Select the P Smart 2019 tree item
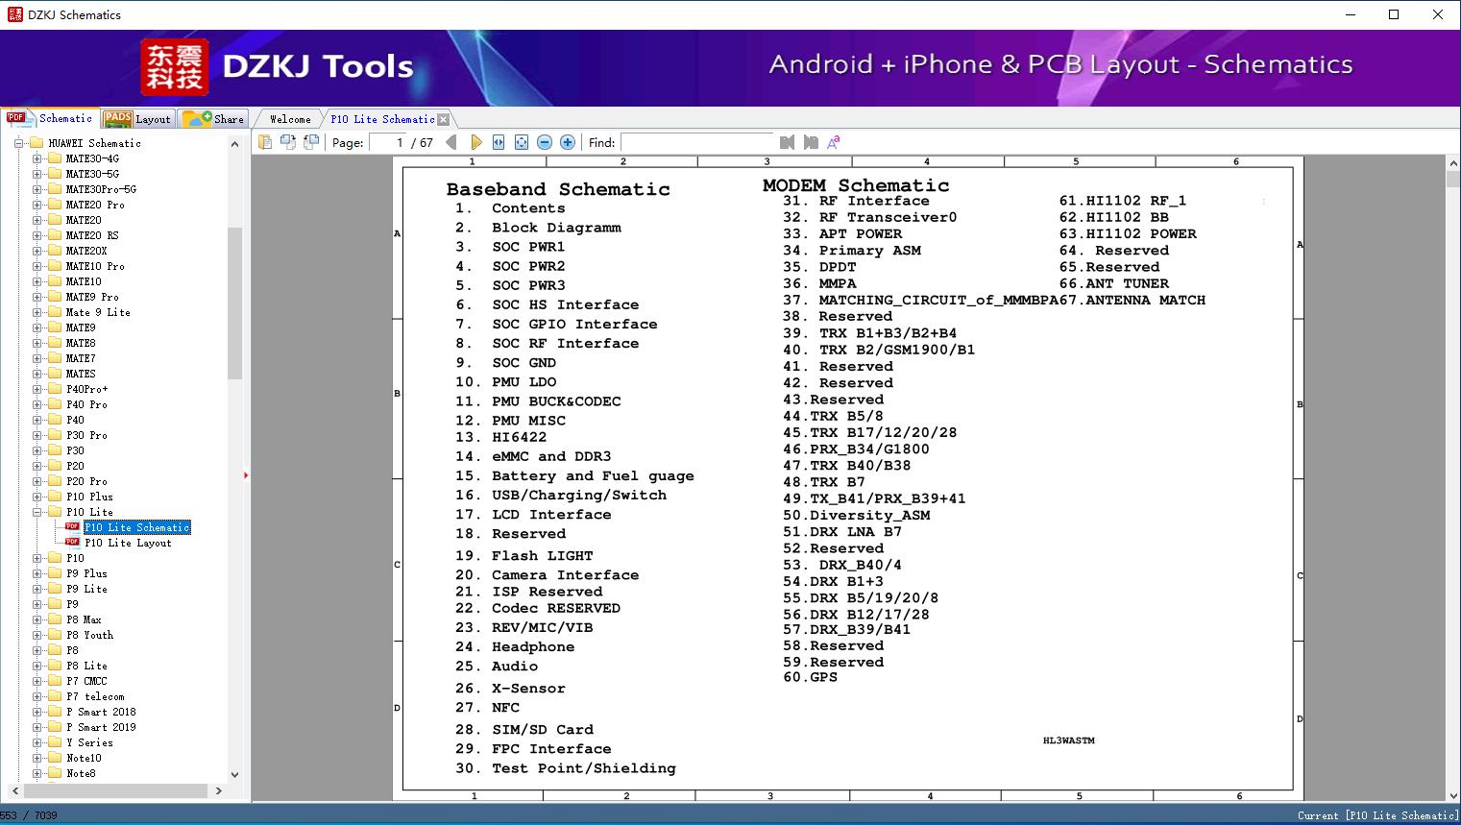This screenshot has height=825, width=1461. point(101,727)
